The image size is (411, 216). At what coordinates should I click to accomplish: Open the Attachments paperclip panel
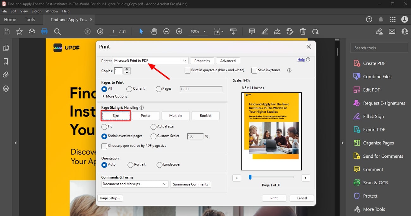[6, 75]
